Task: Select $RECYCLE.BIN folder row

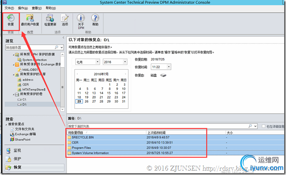Action: [x=176, y=137]
